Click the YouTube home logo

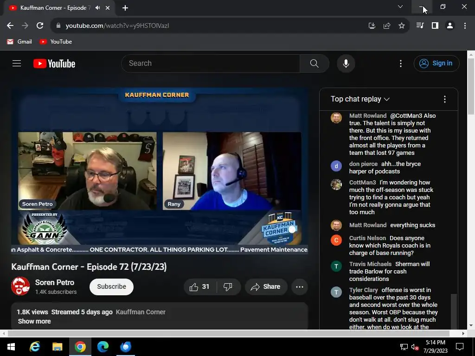coord(54,64)
